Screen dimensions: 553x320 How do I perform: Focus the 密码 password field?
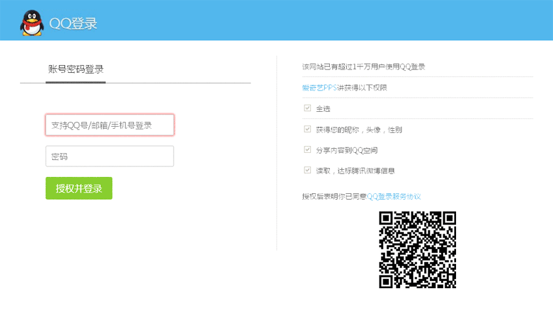coord(110,156)
